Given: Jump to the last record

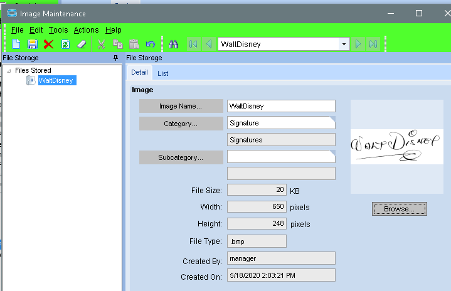Looking at the screenshot, I should [x=373, y=45].
